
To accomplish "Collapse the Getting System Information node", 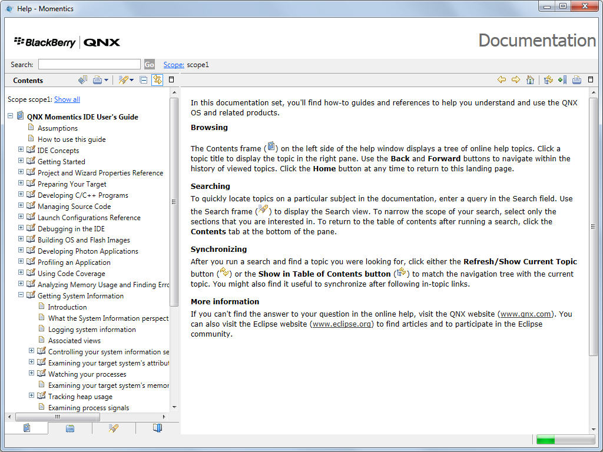I will 21,295.
